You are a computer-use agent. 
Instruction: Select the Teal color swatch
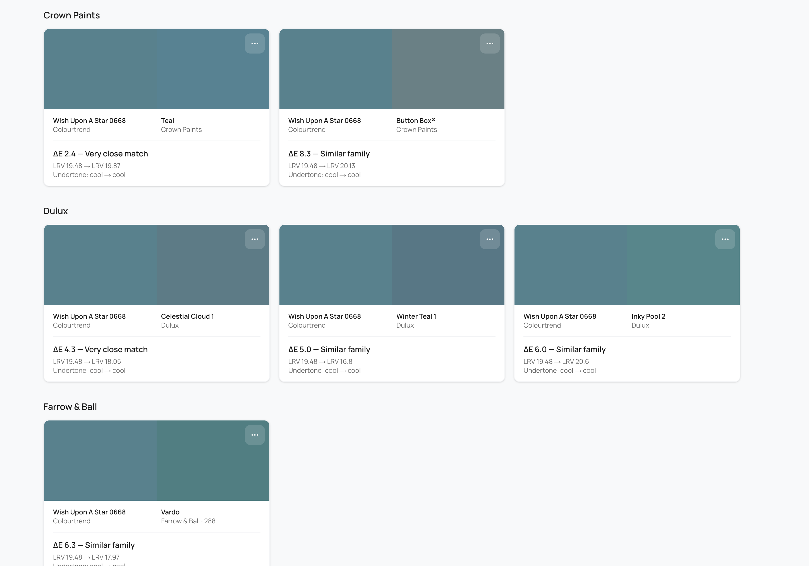[x=211, y=81]
